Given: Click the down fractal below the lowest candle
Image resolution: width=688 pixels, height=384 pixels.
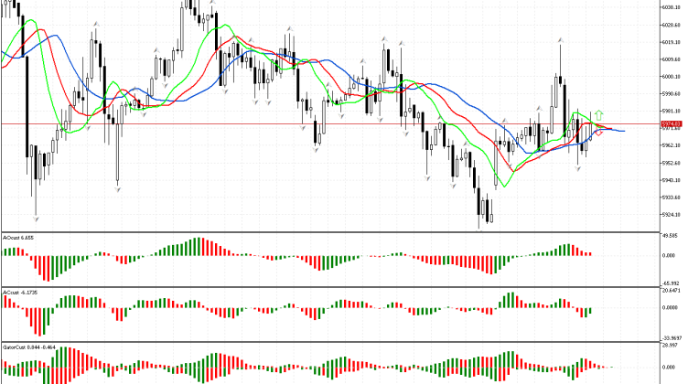Looking at the screenshot, I should click(479, 229).
